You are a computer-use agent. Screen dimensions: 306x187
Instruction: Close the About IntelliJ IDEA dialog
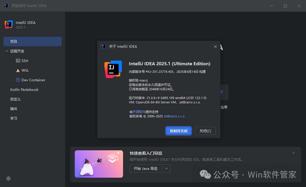[x=216, y=47]
